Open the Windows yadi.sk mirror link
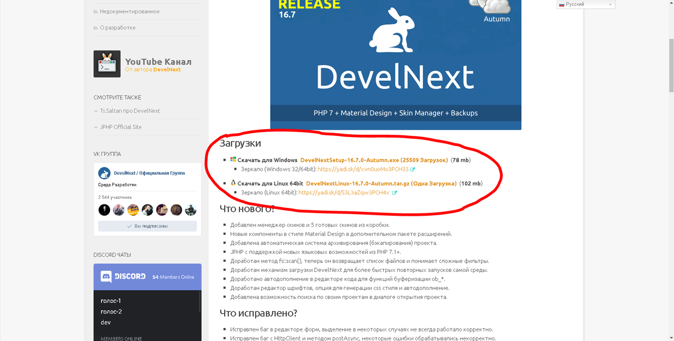This screenshot has width=674, height=341. pyautogui.click(x=363, y=169)
